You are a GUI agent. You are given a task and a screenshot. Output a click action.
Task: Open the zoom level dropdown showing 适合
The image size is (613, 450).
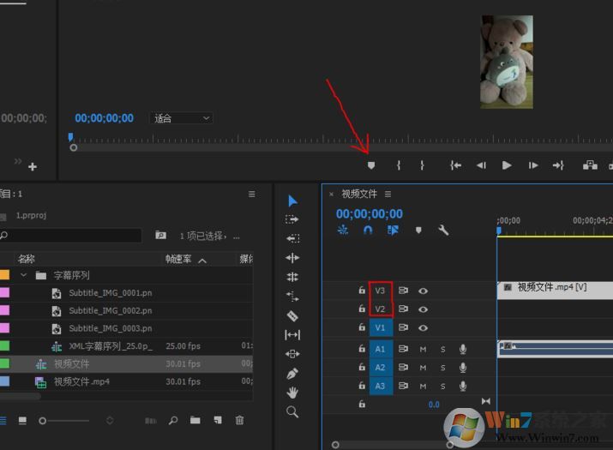pos(181,118)
